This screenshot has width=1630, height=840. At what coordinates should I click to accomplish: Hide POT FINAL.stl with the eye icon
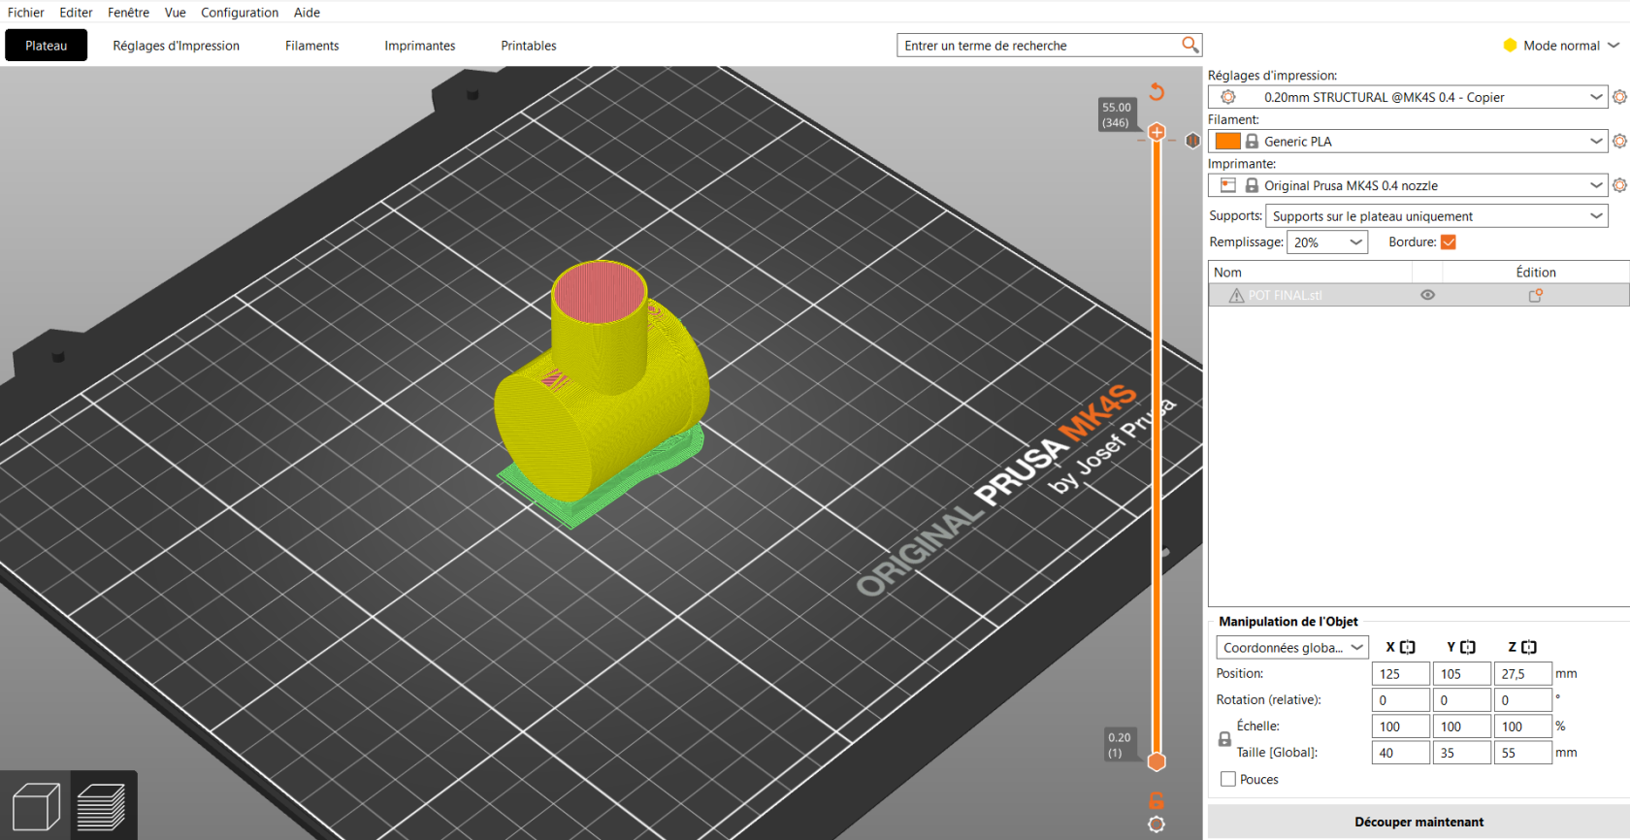pyautogui.click(x=1427, y=295)
